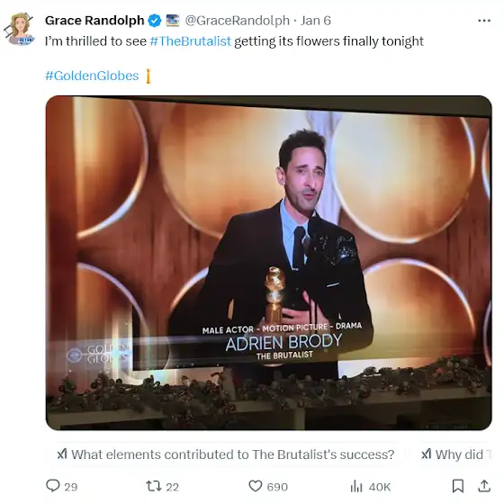Ask Grok what elements contributed to success
504x504 pixels.
[226, 454]
